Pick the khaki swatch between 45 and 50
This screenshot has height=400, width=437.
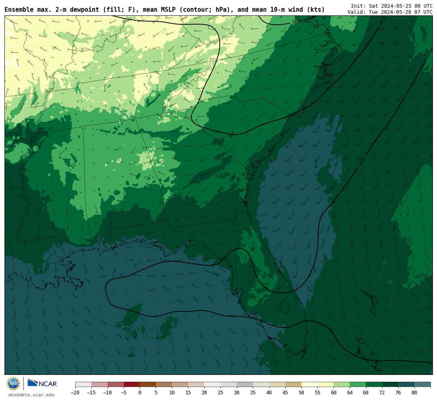coord(293,385)
